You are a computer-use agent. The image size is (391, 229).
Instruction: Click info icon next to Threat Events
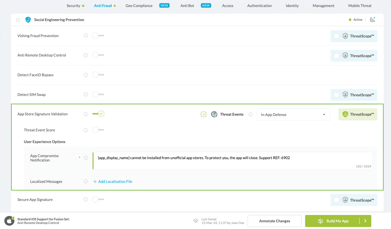[251, 114]
